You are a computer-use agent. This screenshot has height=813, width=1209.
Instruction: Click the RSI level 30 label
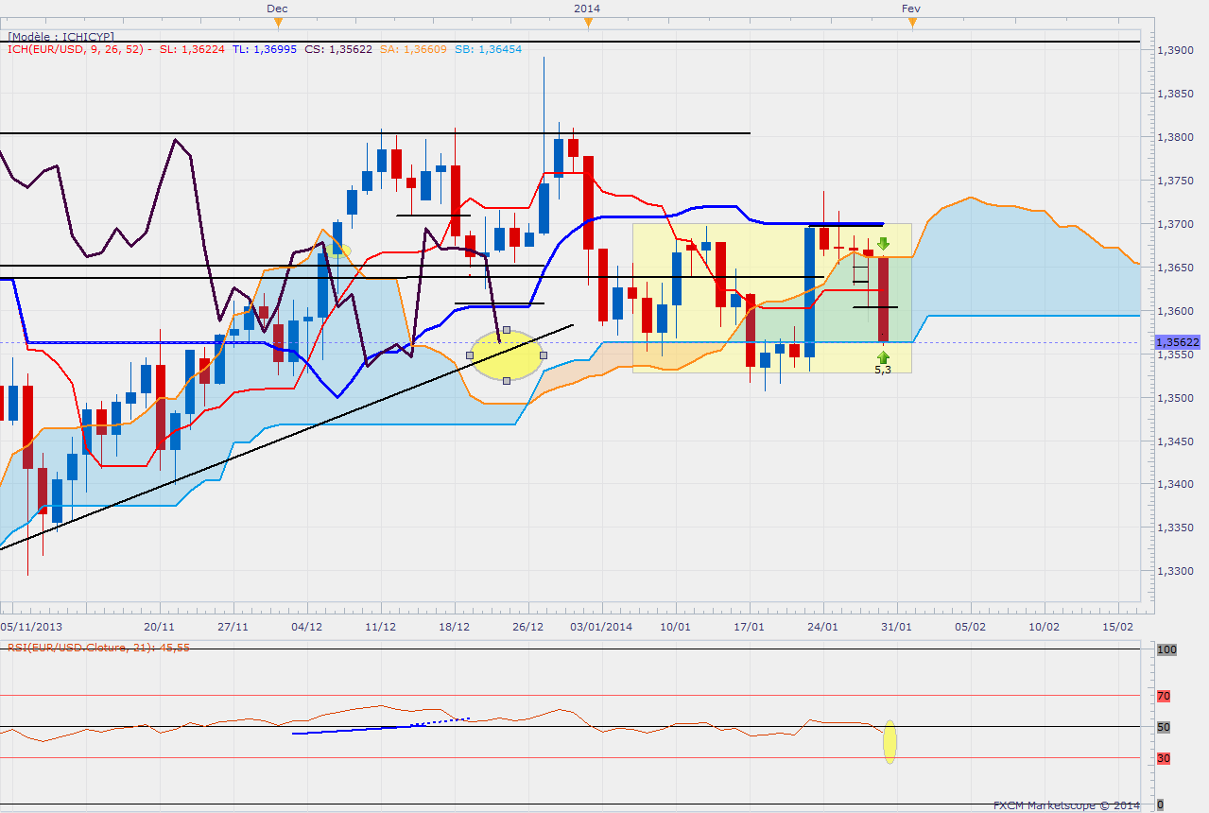pos(1165,758)
